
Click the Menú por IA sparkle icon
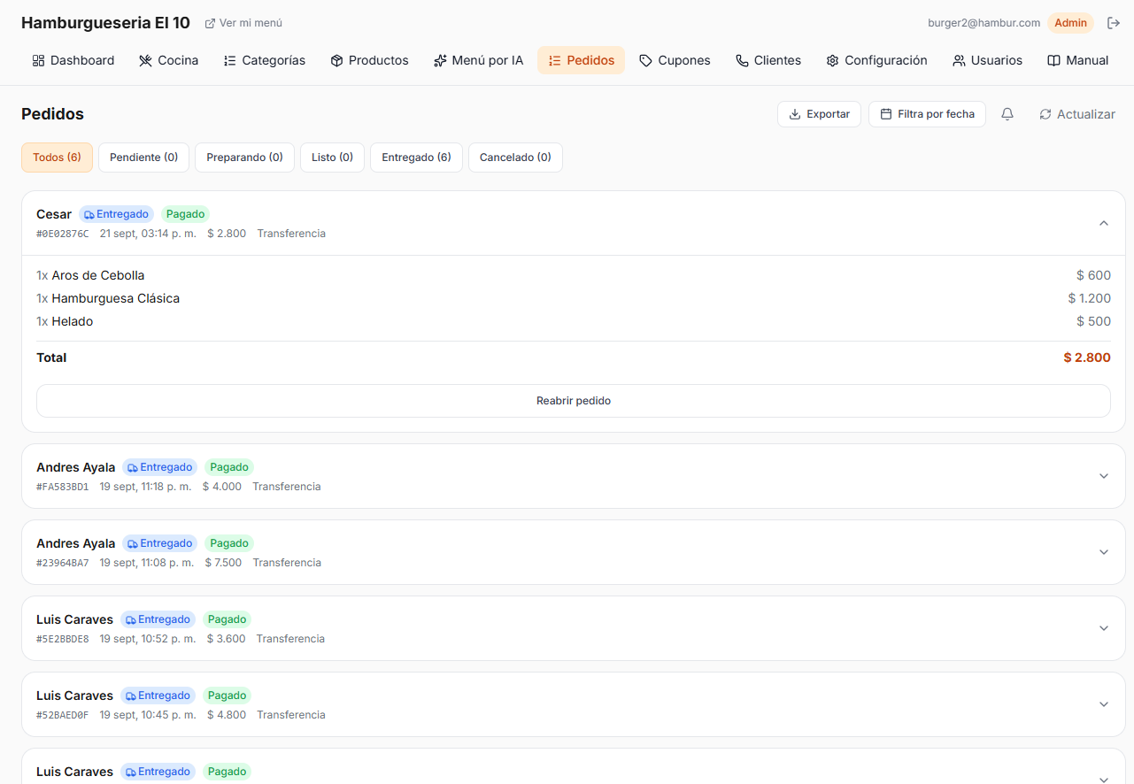click(440, 60)
